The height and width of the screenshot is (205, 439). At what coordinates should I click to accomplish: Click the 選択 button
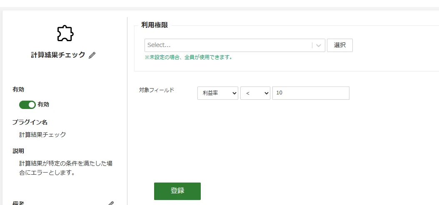(x=340, y=45)
